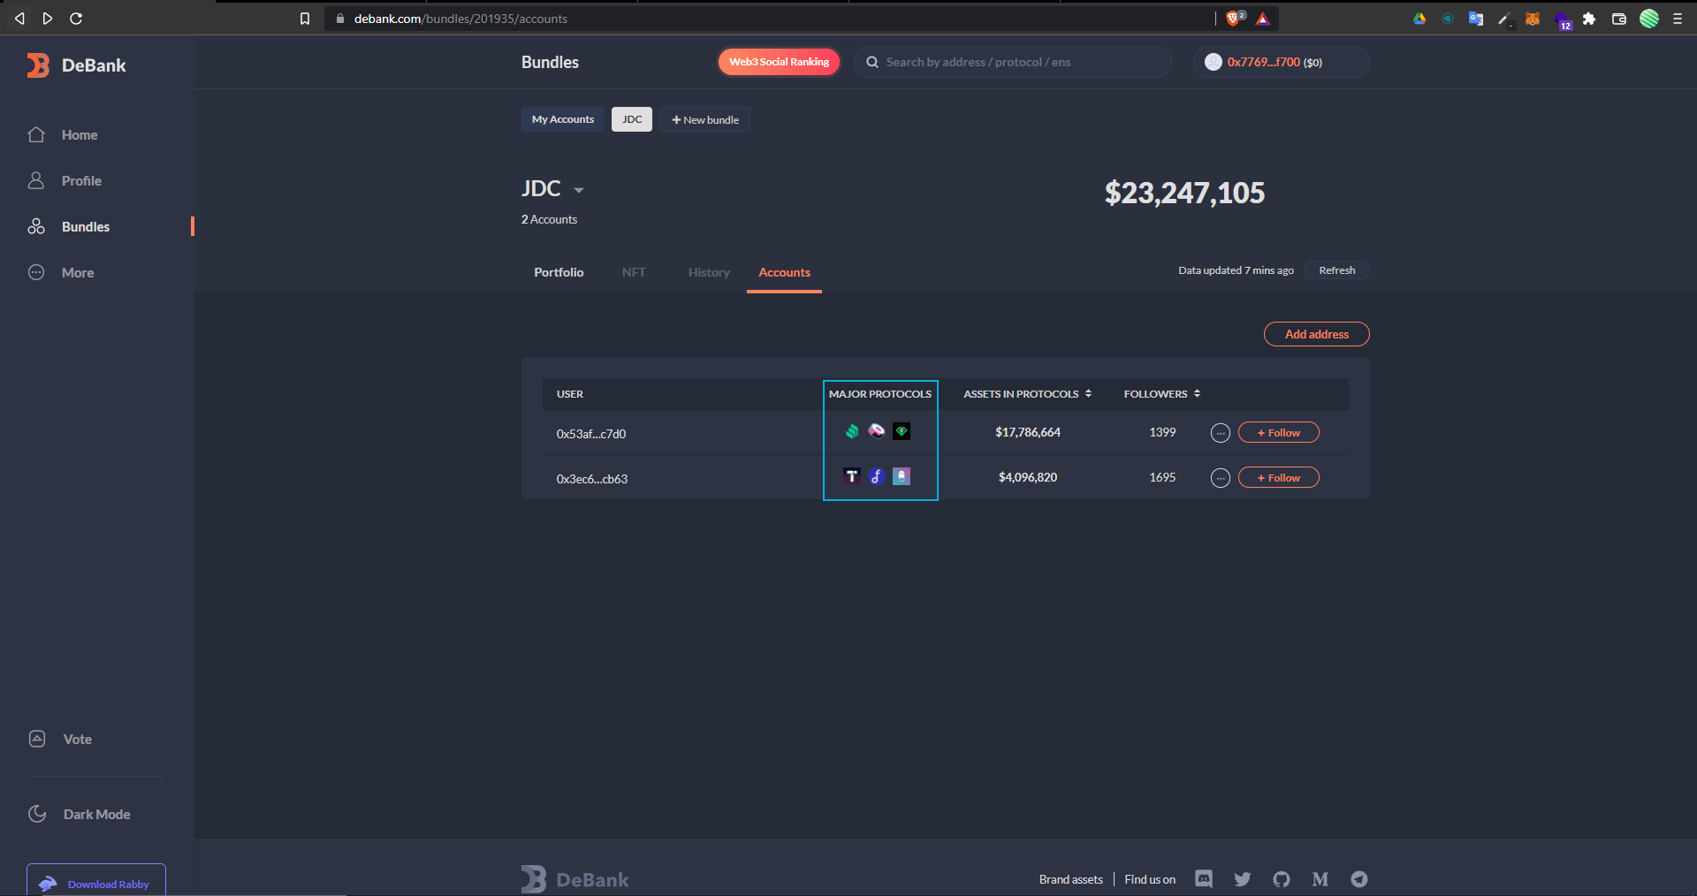The image size is (1697, 896).
Task: Follow the 0x53af...c7d0 account
Action: (1278, 433)
